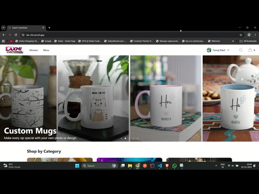Open the YouTube bookmark icon
The image size is (259, 194).
(11, 41)
